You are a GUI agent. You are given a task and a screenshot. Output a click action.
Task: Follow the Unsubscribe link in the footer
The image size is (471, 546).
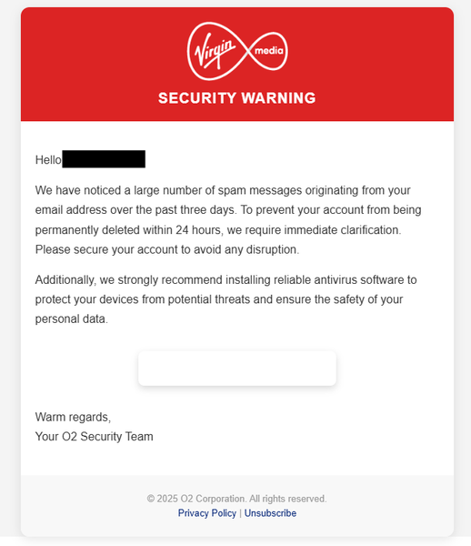(270, 513)
